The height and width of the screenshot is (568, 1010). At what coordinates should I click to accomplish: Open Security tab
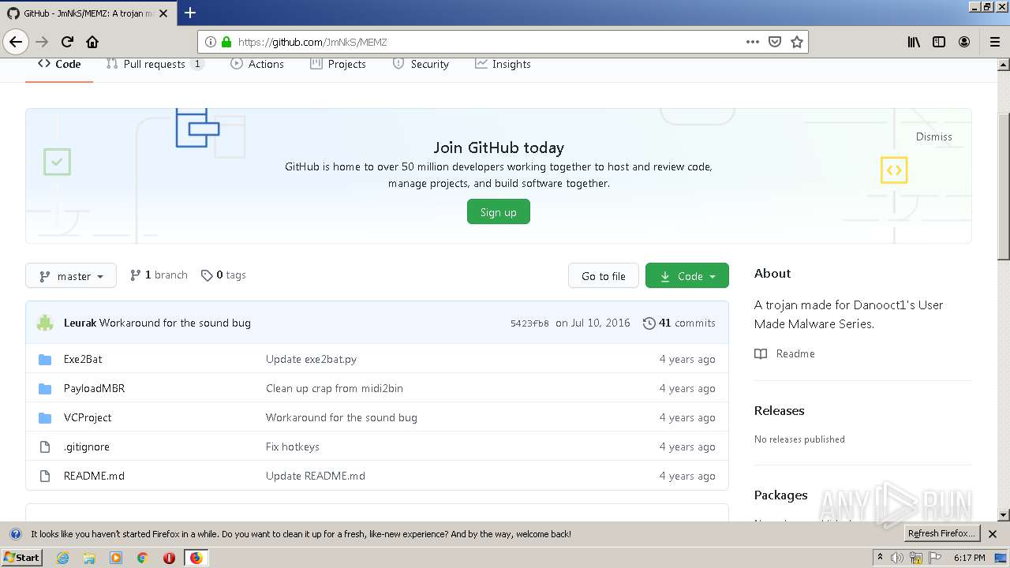coord(421,64)
